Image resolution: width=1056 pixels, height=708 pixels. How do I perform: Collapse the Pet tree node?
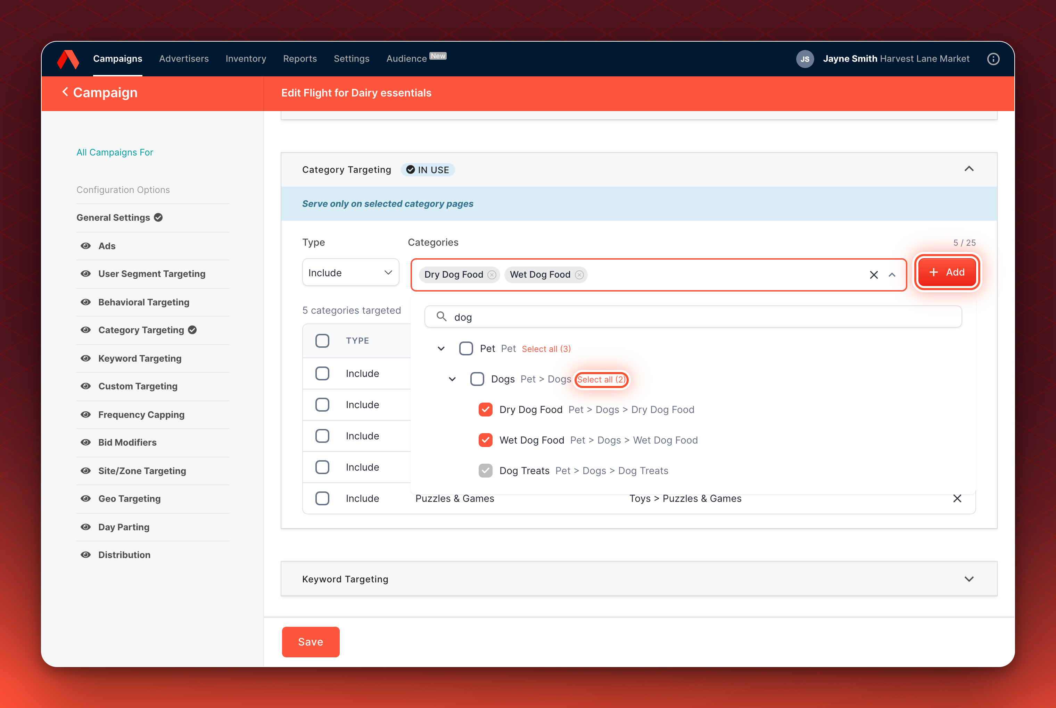point(441,348)
